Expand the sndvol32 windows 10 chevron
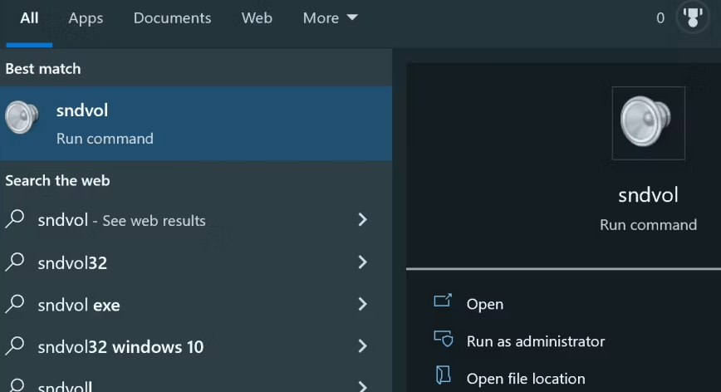Image resolution: width=721 pixels, height=392 pixels. pyautogui.click(x=362, y=345)
